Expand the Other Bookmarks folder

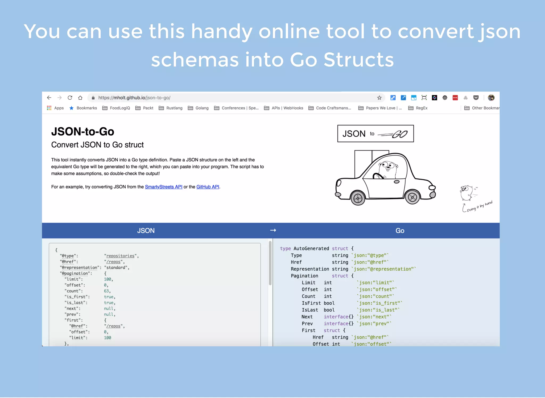click(482, 108)
